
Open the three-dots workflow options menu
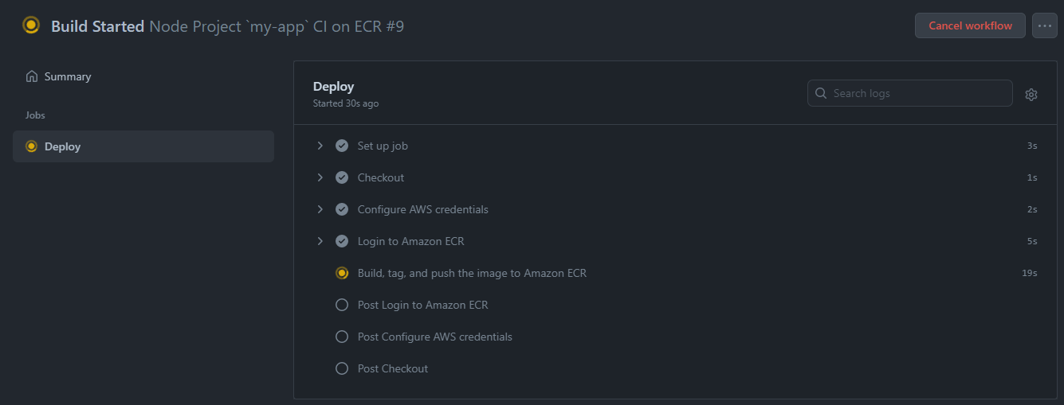tap(1045, 25)
